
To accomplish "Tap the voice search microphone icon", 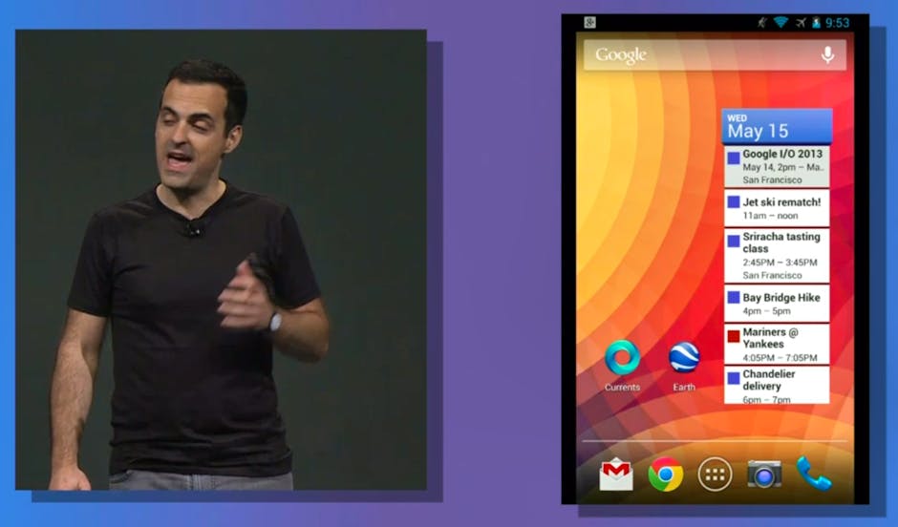I will (827, 55).
